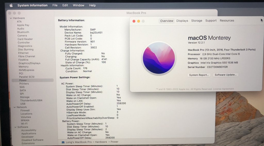This screenshot has height=146, width=264.
Task: Open the Window menu
Action: pos(78,5)
